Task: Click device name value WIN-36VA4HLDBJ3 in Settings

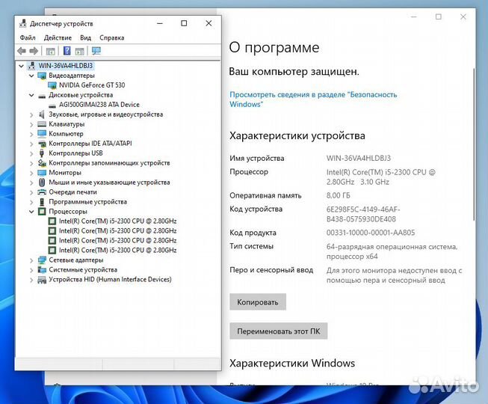Action: click(x=359, y=158)
